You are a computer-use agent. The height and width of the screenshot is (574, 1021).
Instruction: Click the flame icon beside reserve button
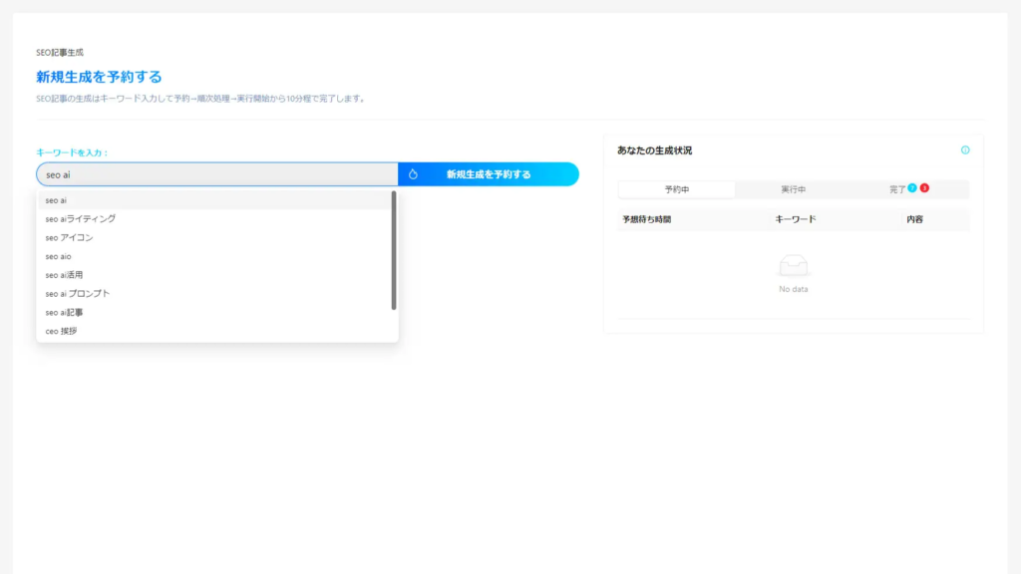tap(413, 174)
